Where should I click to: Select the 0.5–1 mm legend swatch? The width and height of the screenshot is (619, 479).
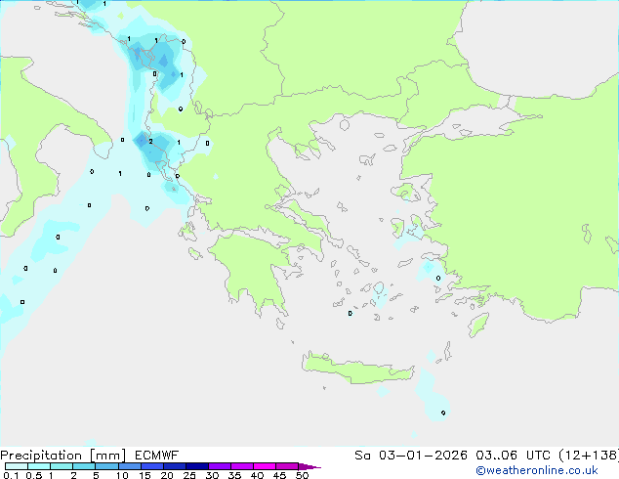coord(39,466)
